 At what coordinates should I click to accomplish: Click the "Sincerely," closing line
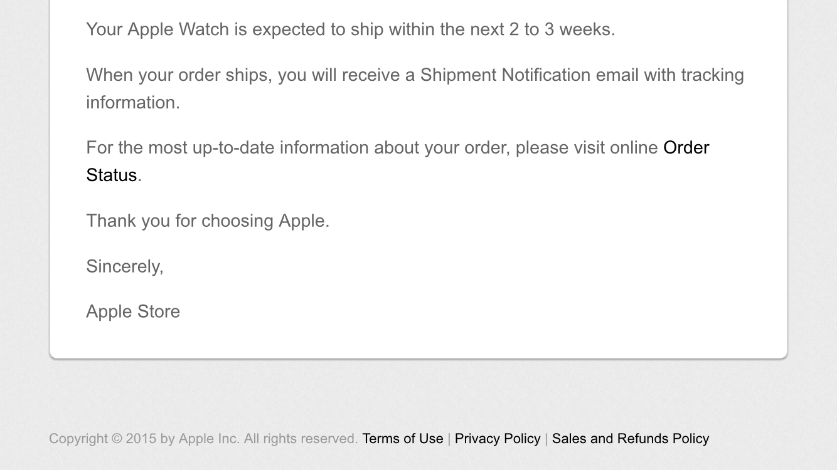[124, 266]
